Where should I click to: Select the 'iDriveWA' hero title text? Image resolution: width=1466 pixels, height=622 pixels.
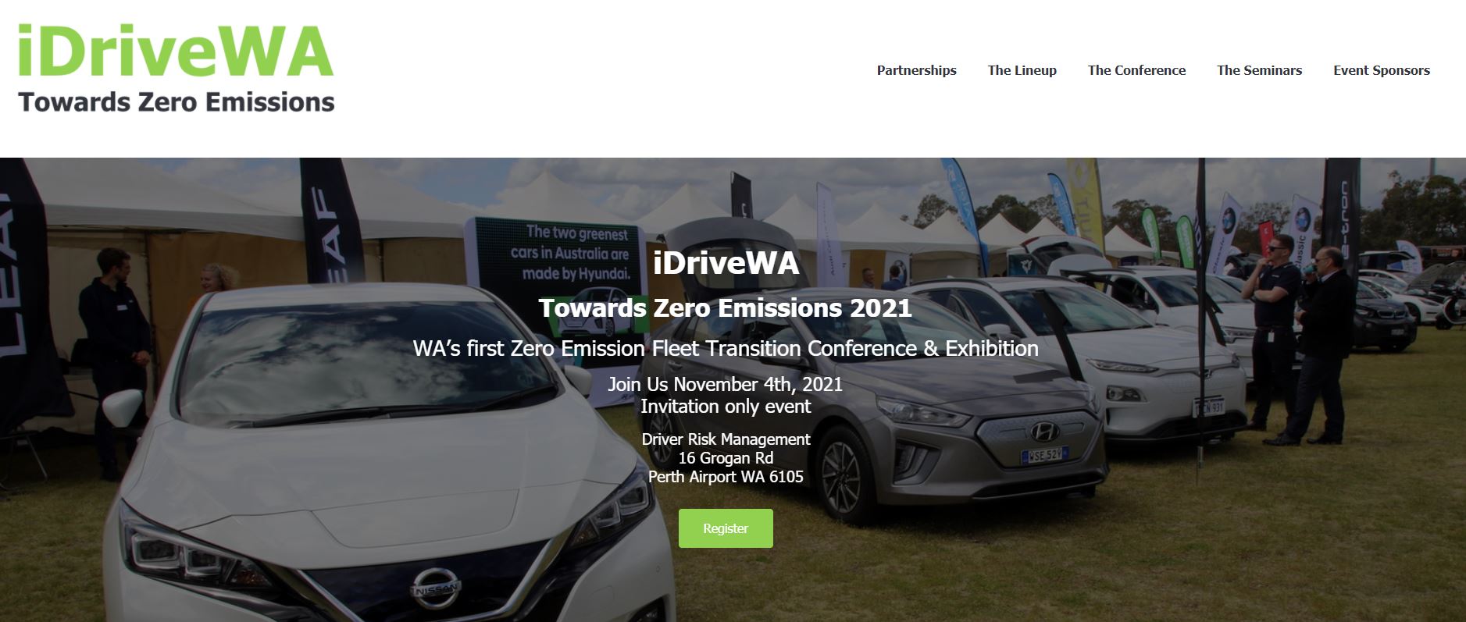[x=726, y=262]
